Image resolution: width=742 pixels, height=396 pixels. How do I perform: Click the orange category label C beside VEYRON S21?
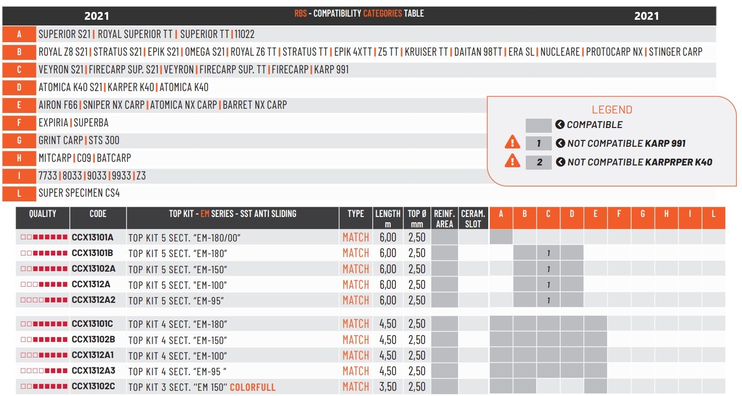coord(19,70)
